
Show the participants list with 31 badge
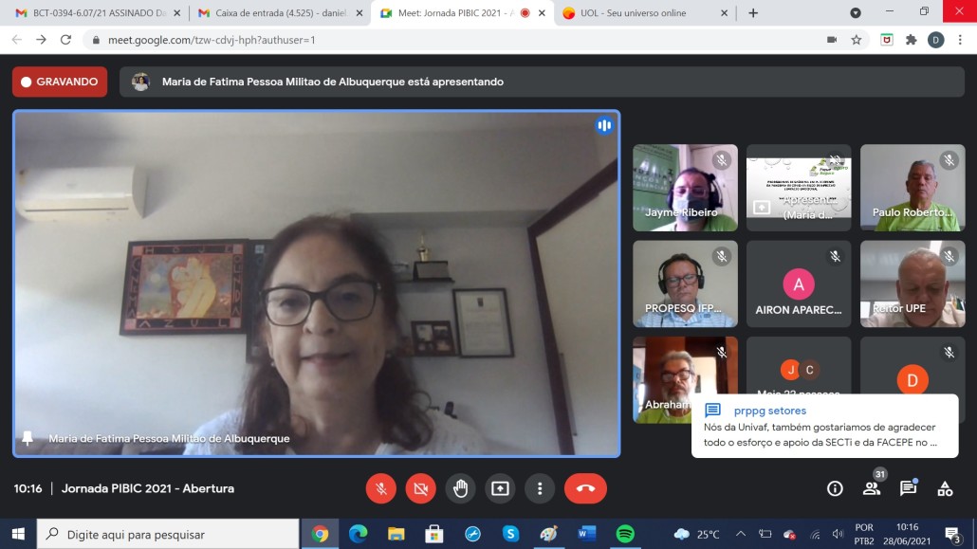point(871,488)
